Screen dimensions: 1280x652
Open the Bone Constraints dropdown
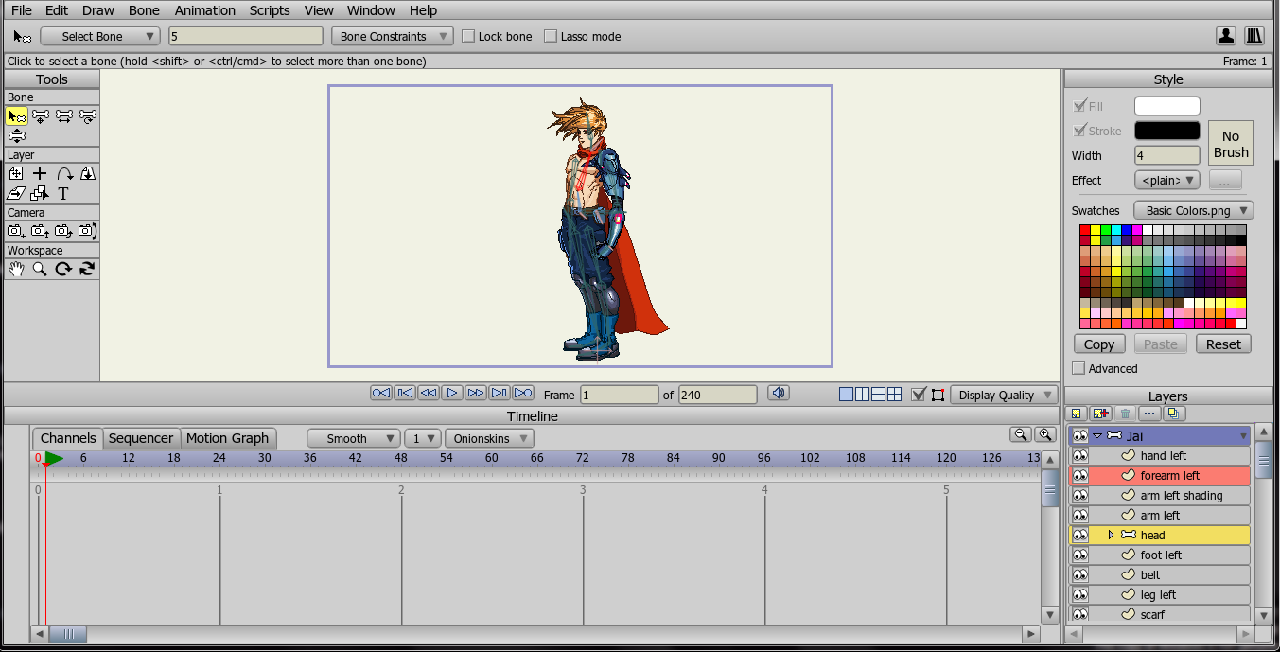coord(392,36)
